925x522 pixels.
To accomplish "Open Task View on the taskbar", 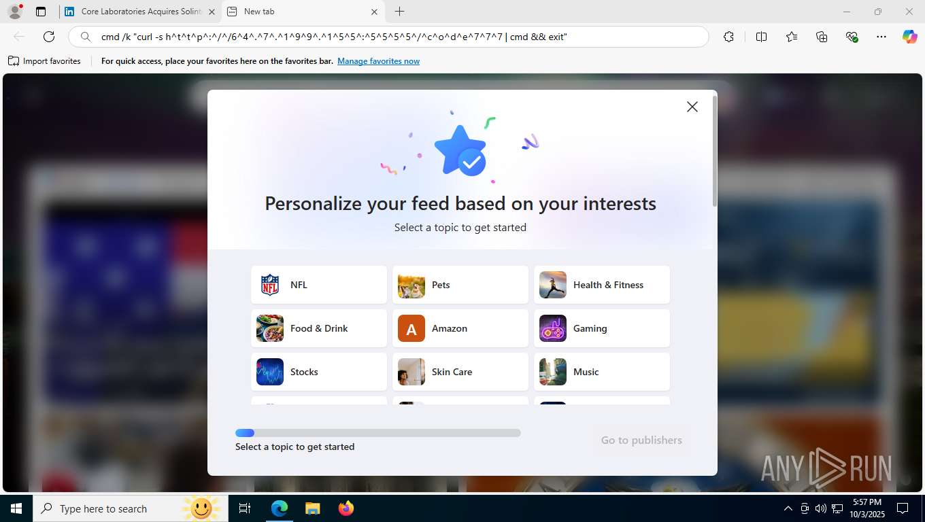I will click(x=245, y=508).
